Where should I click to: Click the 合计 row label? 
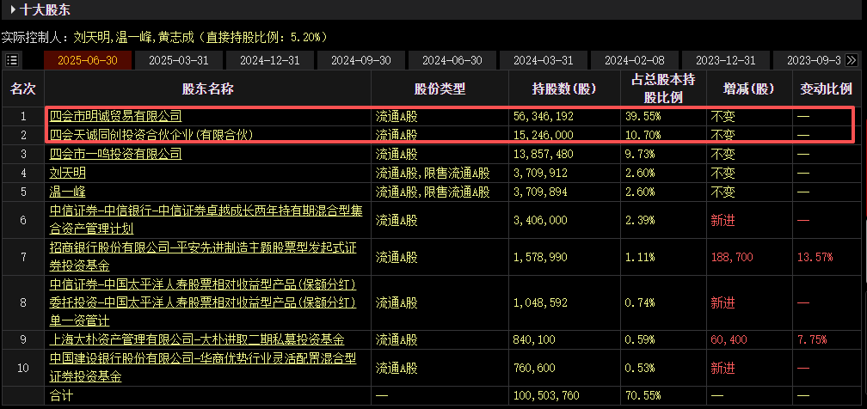(59, 395)
